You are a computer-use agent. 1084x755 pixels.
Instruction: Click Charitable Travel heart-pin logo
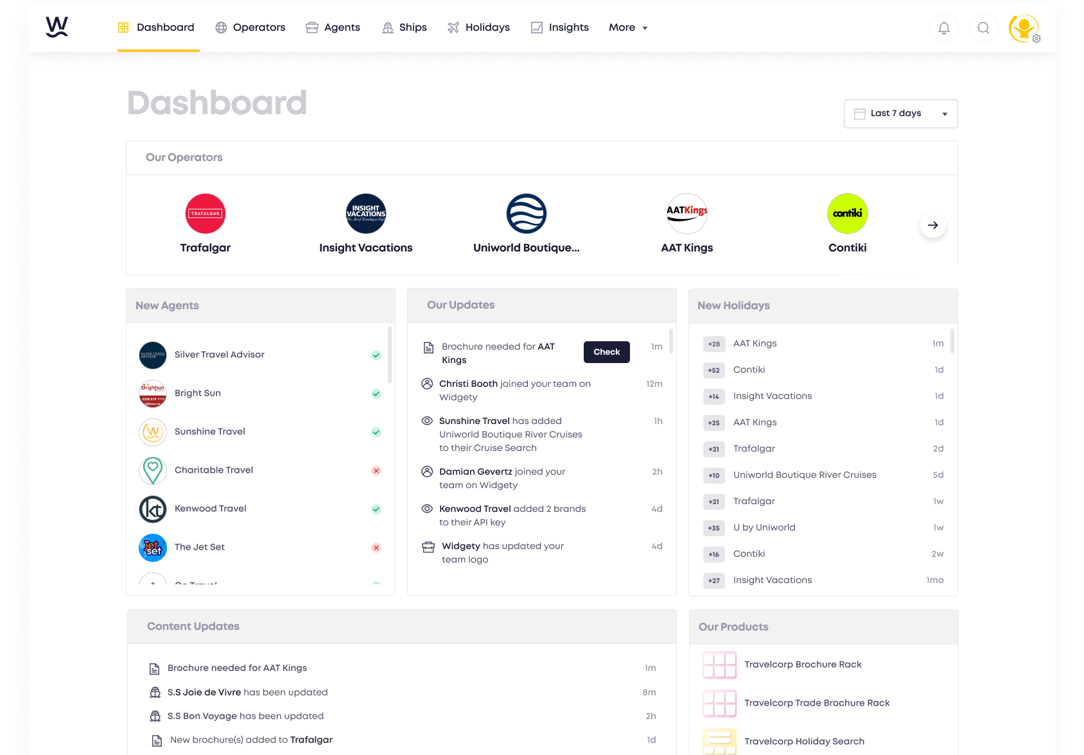153,470
